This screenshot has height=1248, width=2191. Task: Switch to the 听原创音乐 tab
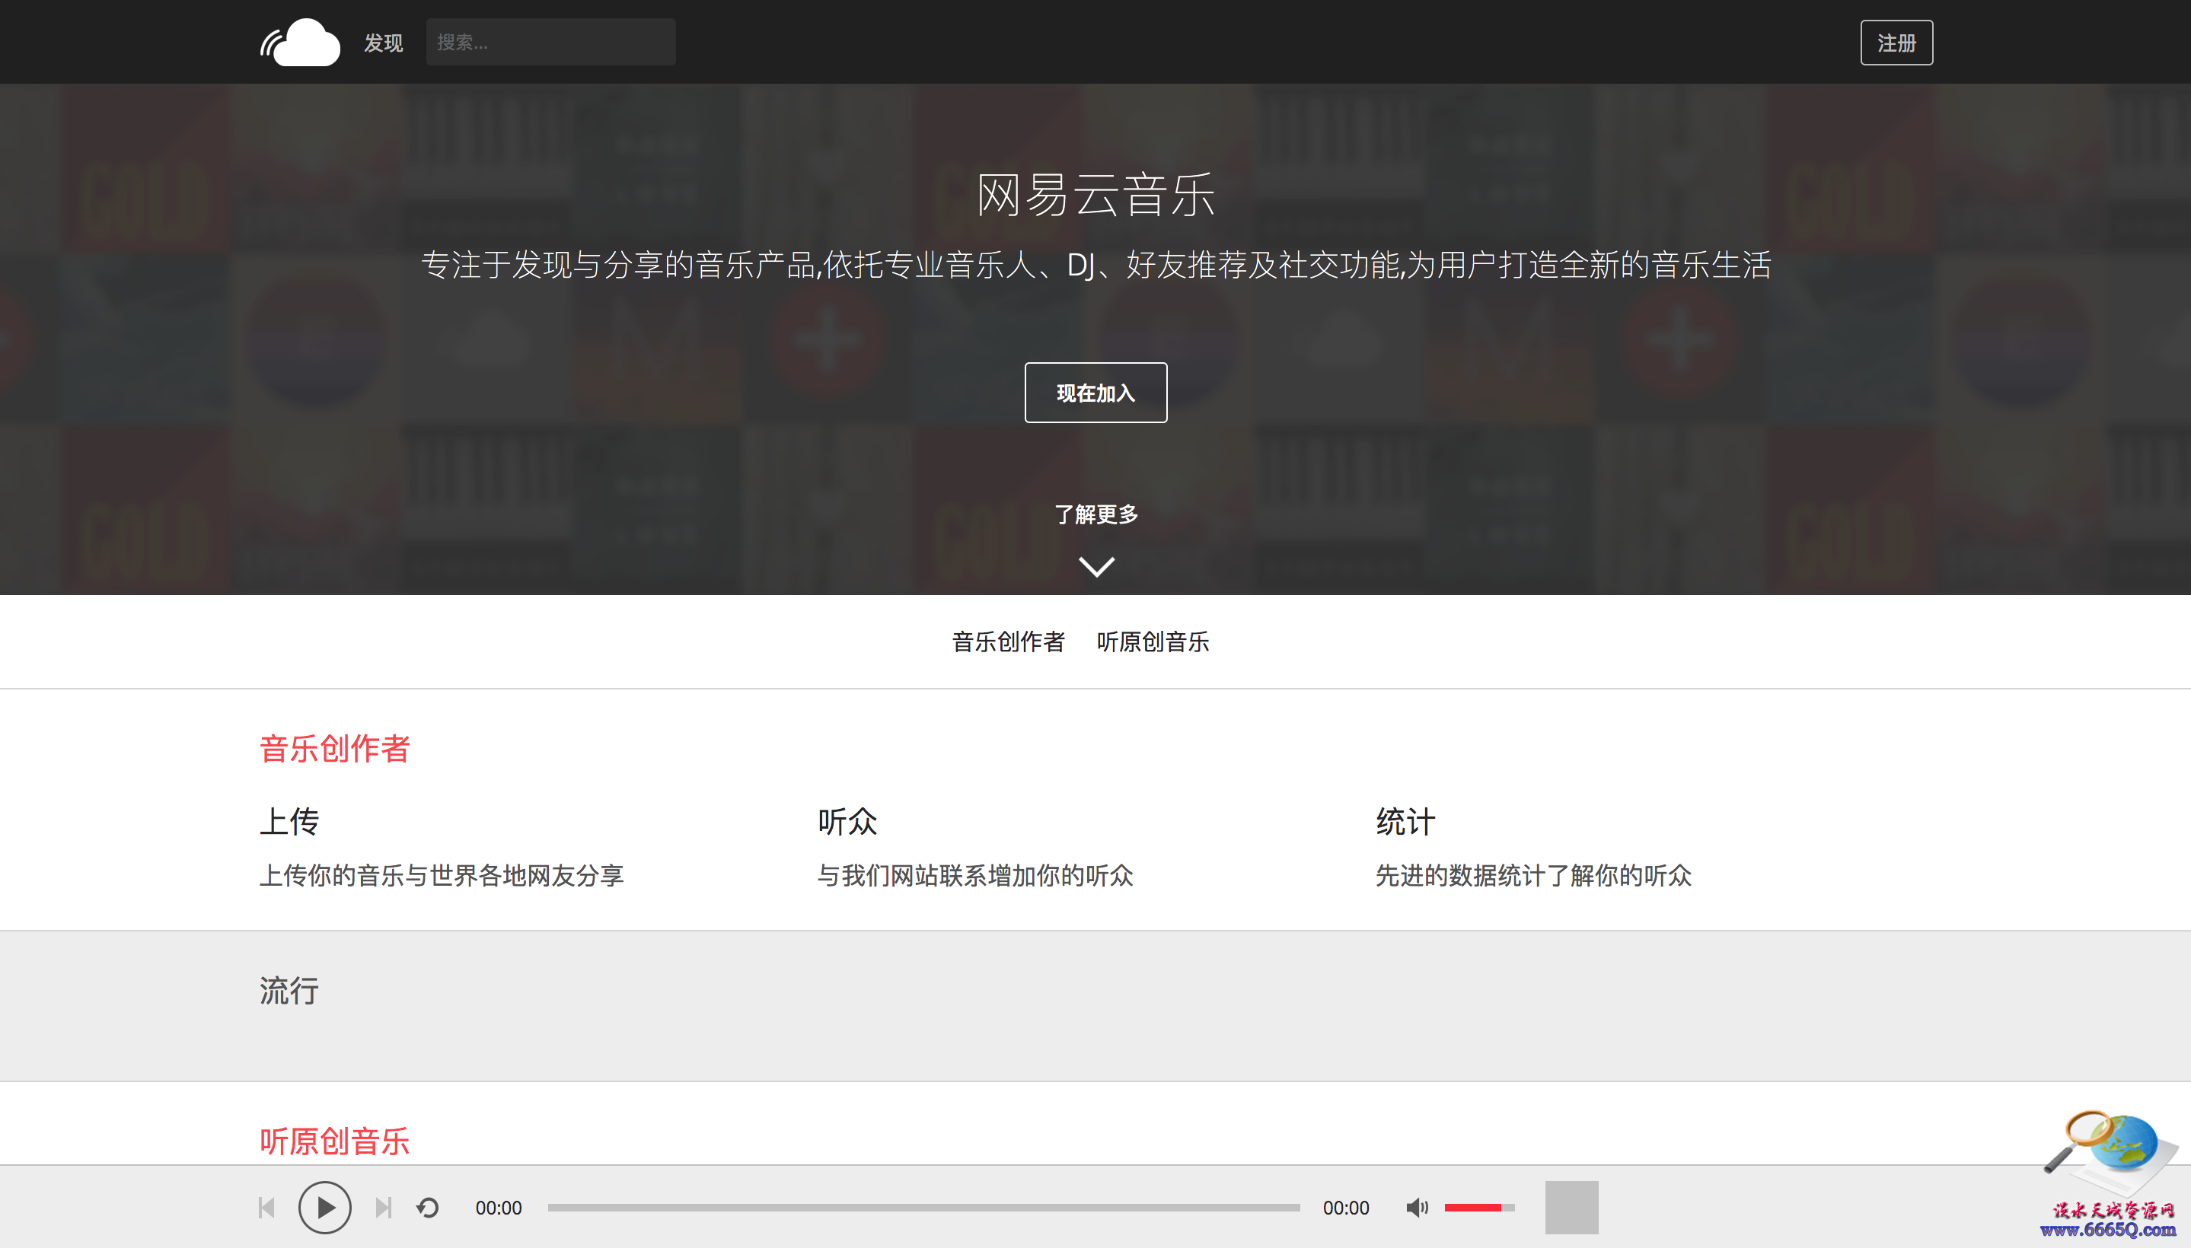pyautogui.click(x=1152, y=642)
